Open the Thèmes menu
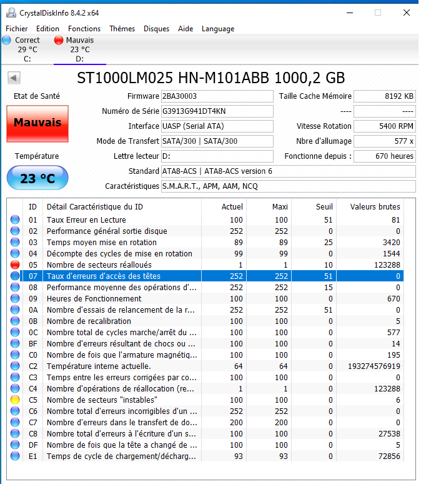The image size is (421, 484). (122, 29)
